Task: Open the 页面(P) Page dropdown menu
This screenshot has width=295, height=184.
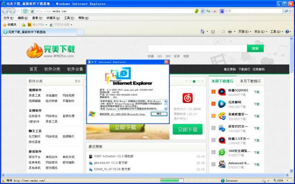Action: pyautogui.click(x=245, y=32)
